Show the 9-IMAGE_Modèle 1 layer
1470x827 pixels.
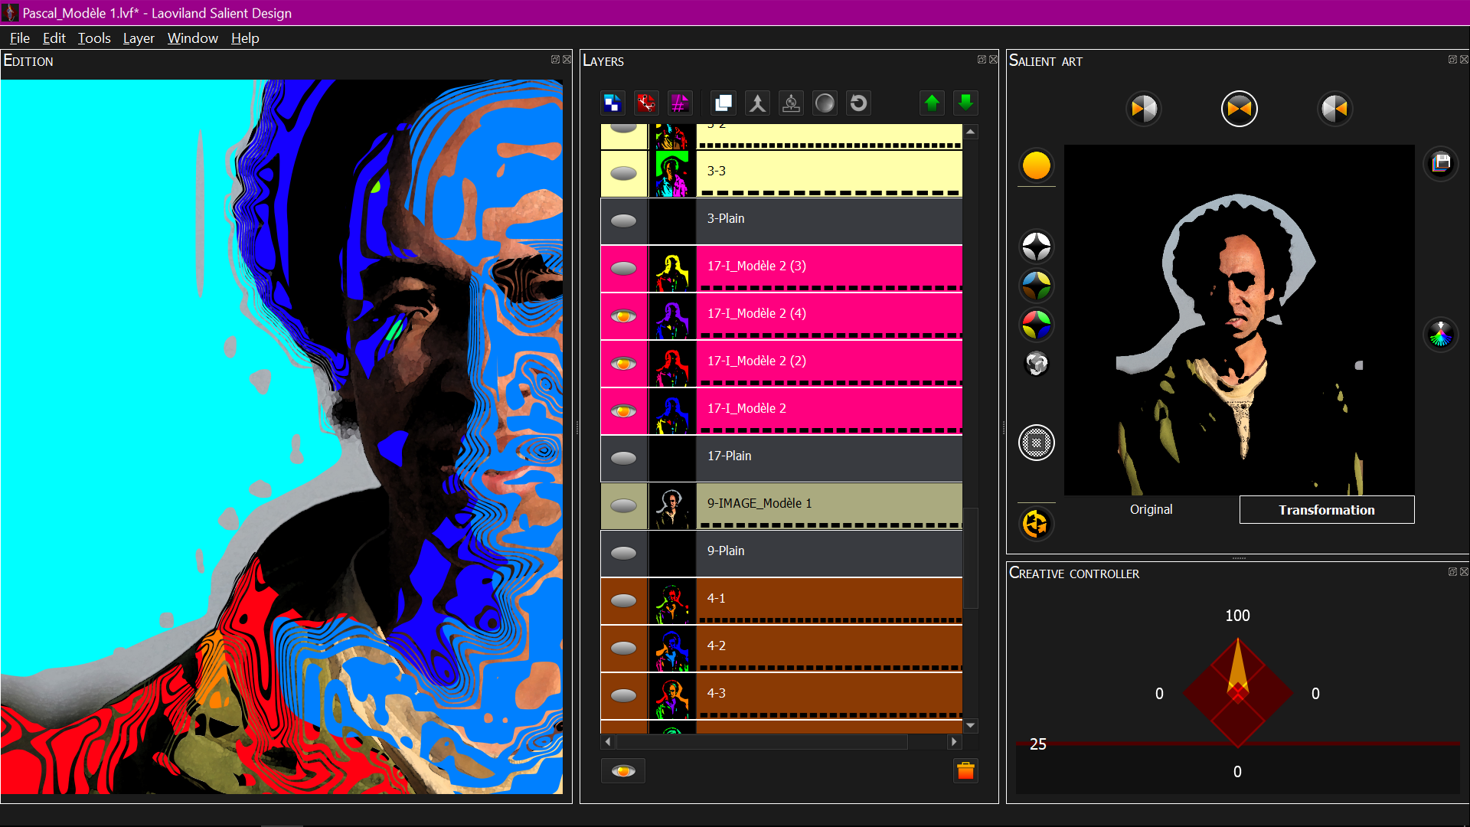coord(624,505)
